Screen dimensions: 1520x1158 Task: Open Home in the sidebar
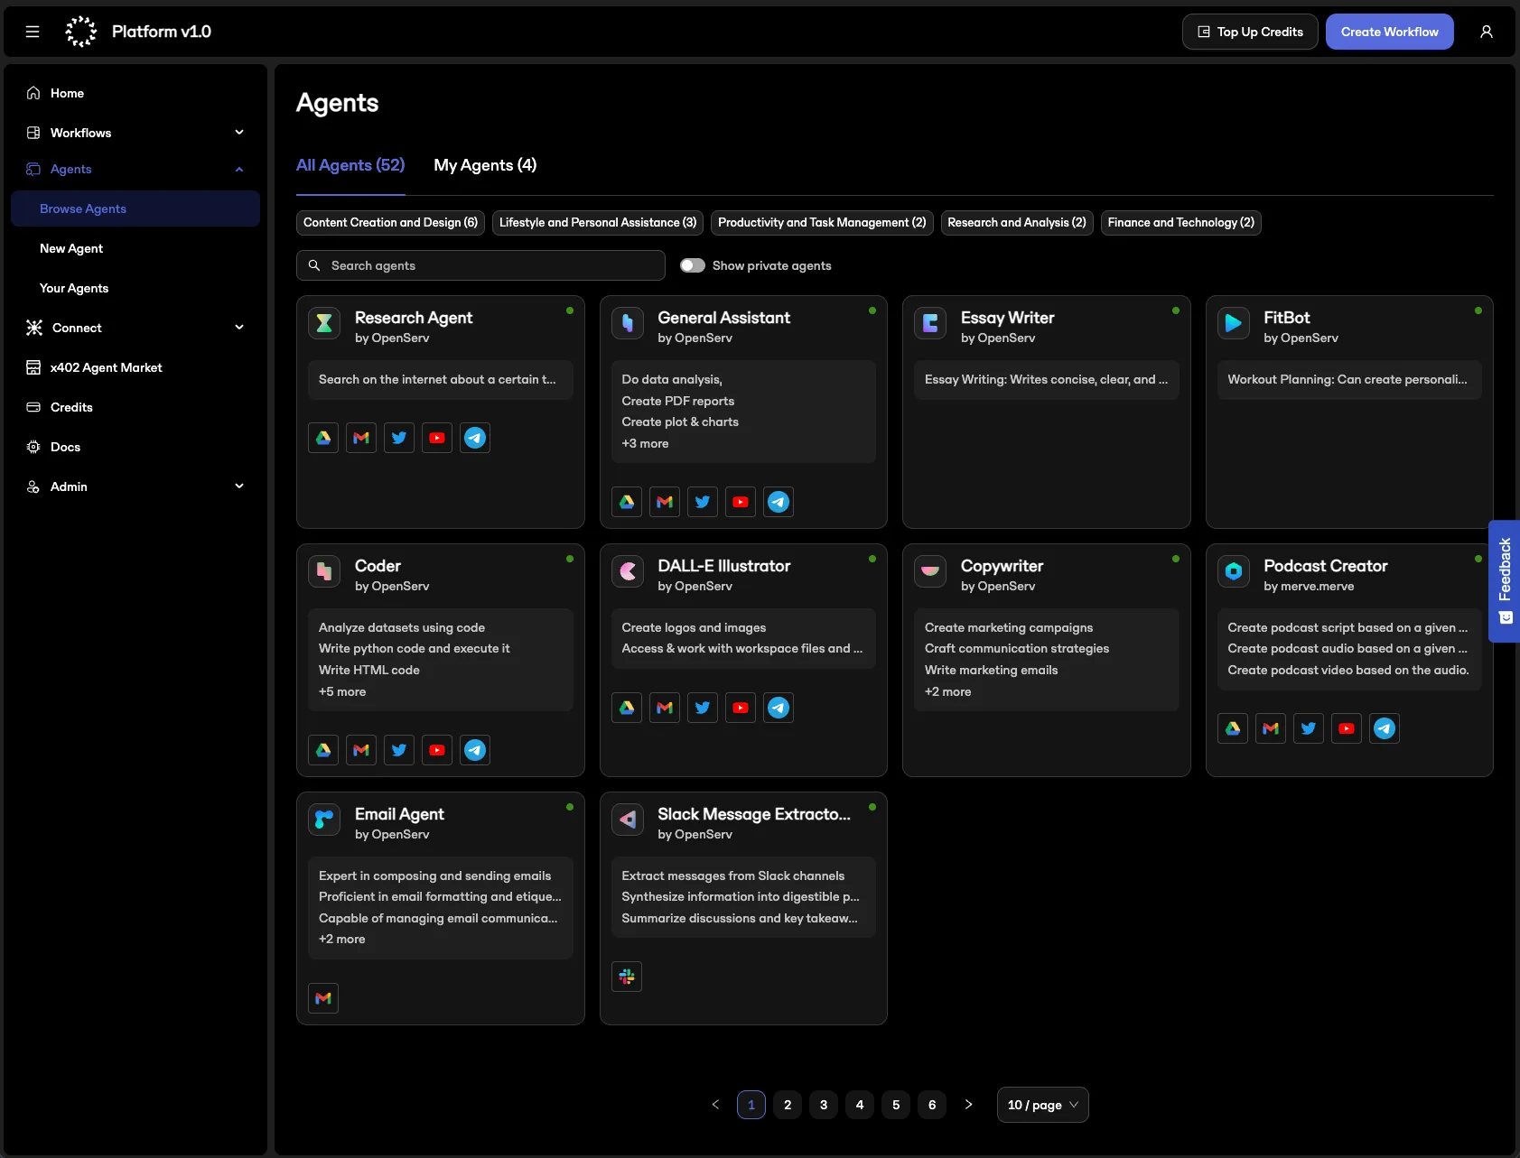click(135, 93)
